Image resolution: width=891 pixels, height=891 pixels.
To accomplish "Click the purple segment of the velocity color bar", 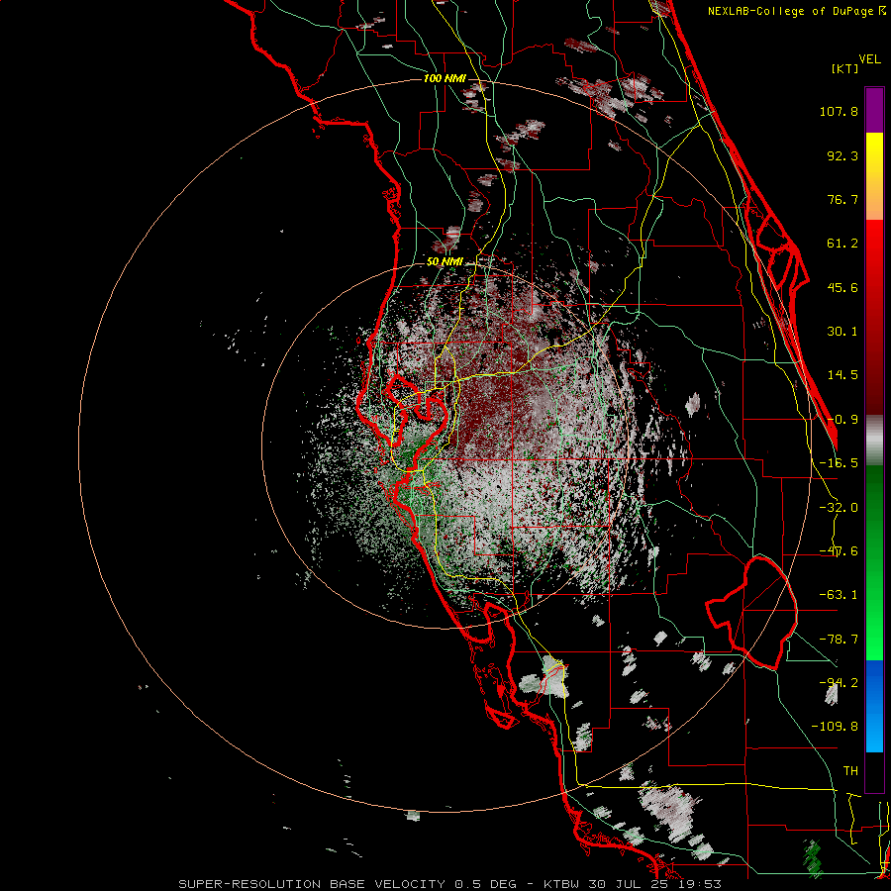I will tap(874, 110).
